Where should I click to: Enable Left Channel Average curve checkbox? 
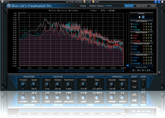[131, 30]
